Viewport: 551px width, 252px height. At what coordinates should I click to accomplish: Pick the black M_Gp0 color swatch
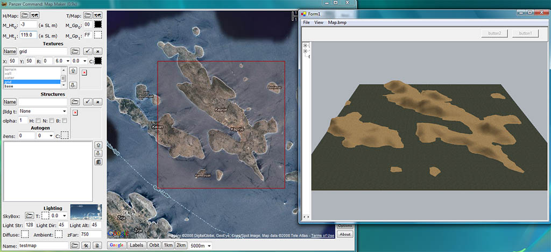(98, 25)
